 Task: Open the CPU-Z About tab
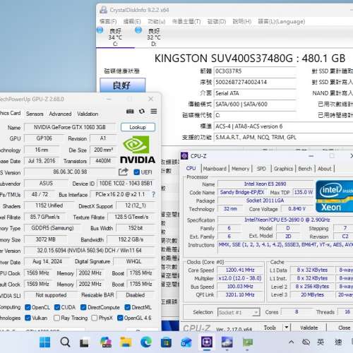[x=325, y=169]
